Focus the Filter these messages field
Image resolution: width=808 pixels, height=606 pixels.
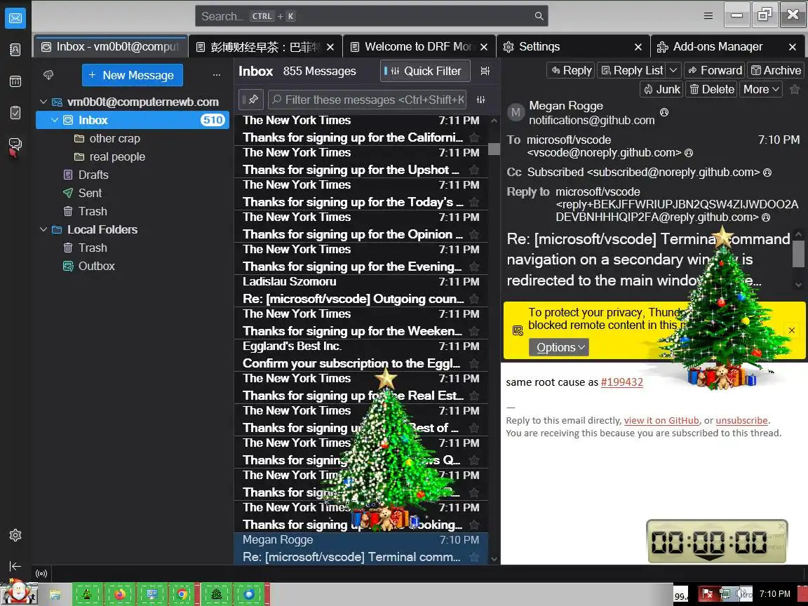367,100
